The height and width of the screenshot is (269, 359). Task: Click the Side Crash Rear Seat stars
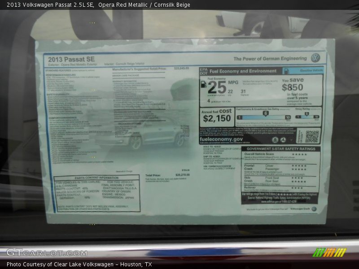tap(299, 182)
